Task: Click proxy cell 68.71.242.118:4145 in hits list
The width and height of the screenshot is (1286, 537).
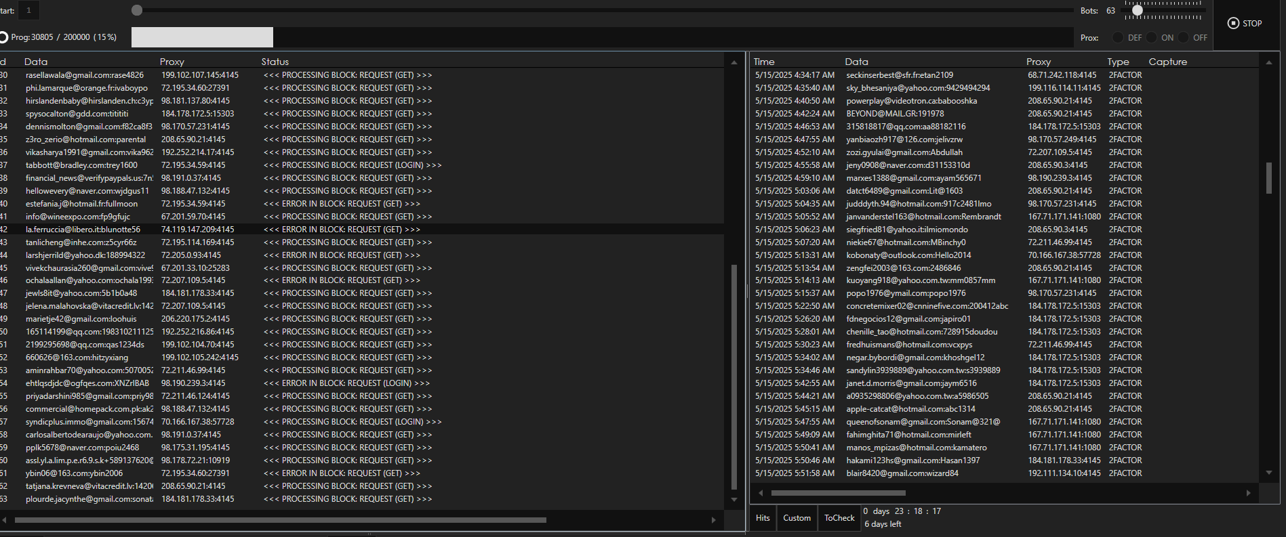Action: coord(1062,75)
